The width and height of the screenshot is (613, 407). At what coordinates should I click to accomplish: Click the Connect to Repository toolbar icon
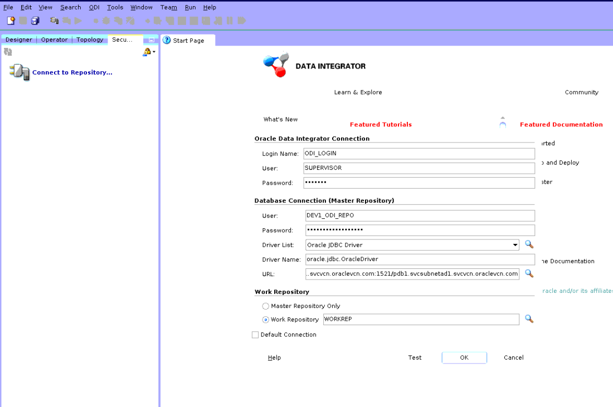(x=54, y=21)
